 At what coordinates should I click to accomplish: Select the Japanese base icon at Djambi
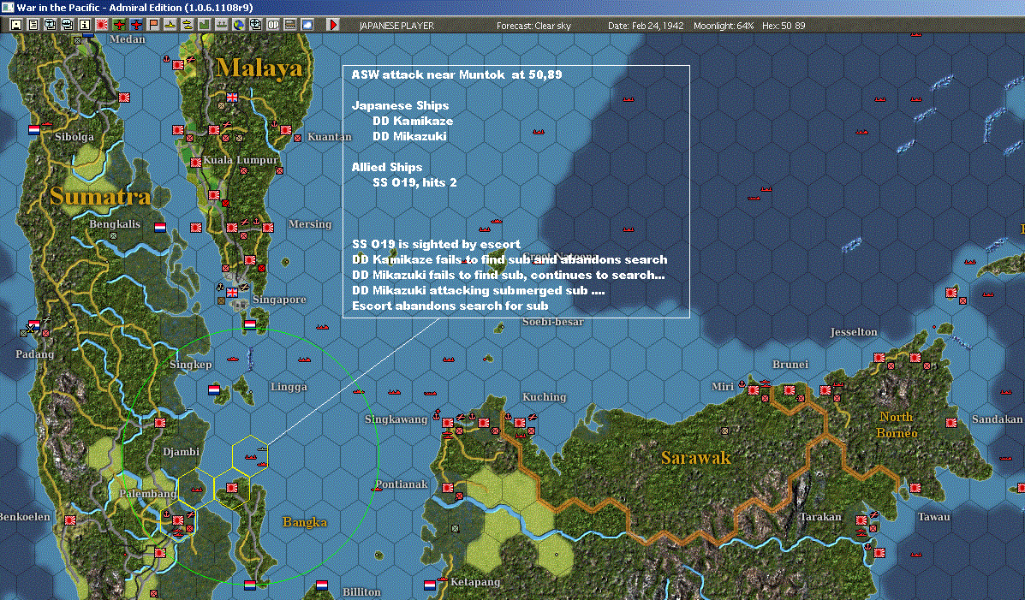(159, 423)
